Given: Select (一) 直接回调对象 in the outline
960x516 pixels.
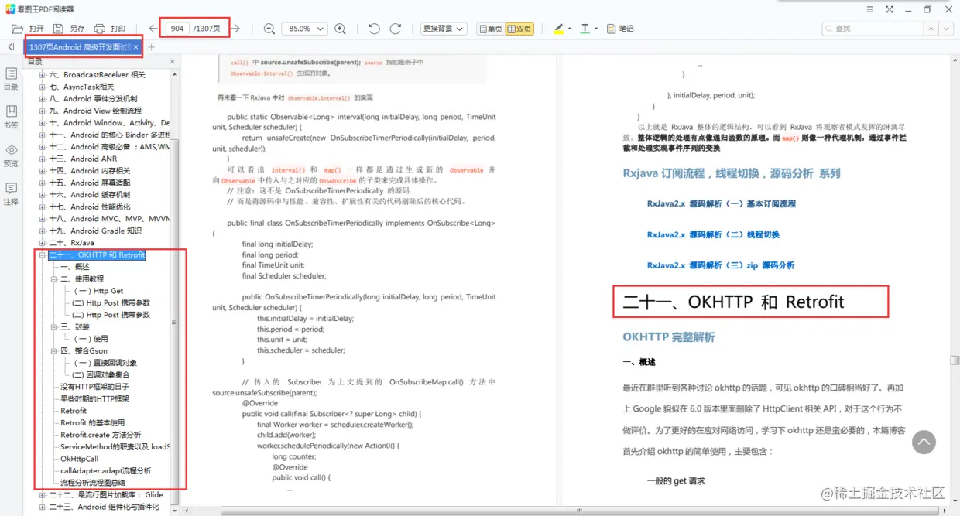Looking at the screenshot, I should 105,363.
